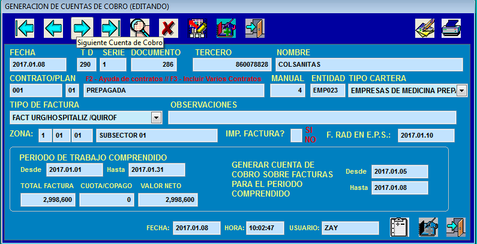Click the PREPAGADA contract name field

(x=174, y=91)
